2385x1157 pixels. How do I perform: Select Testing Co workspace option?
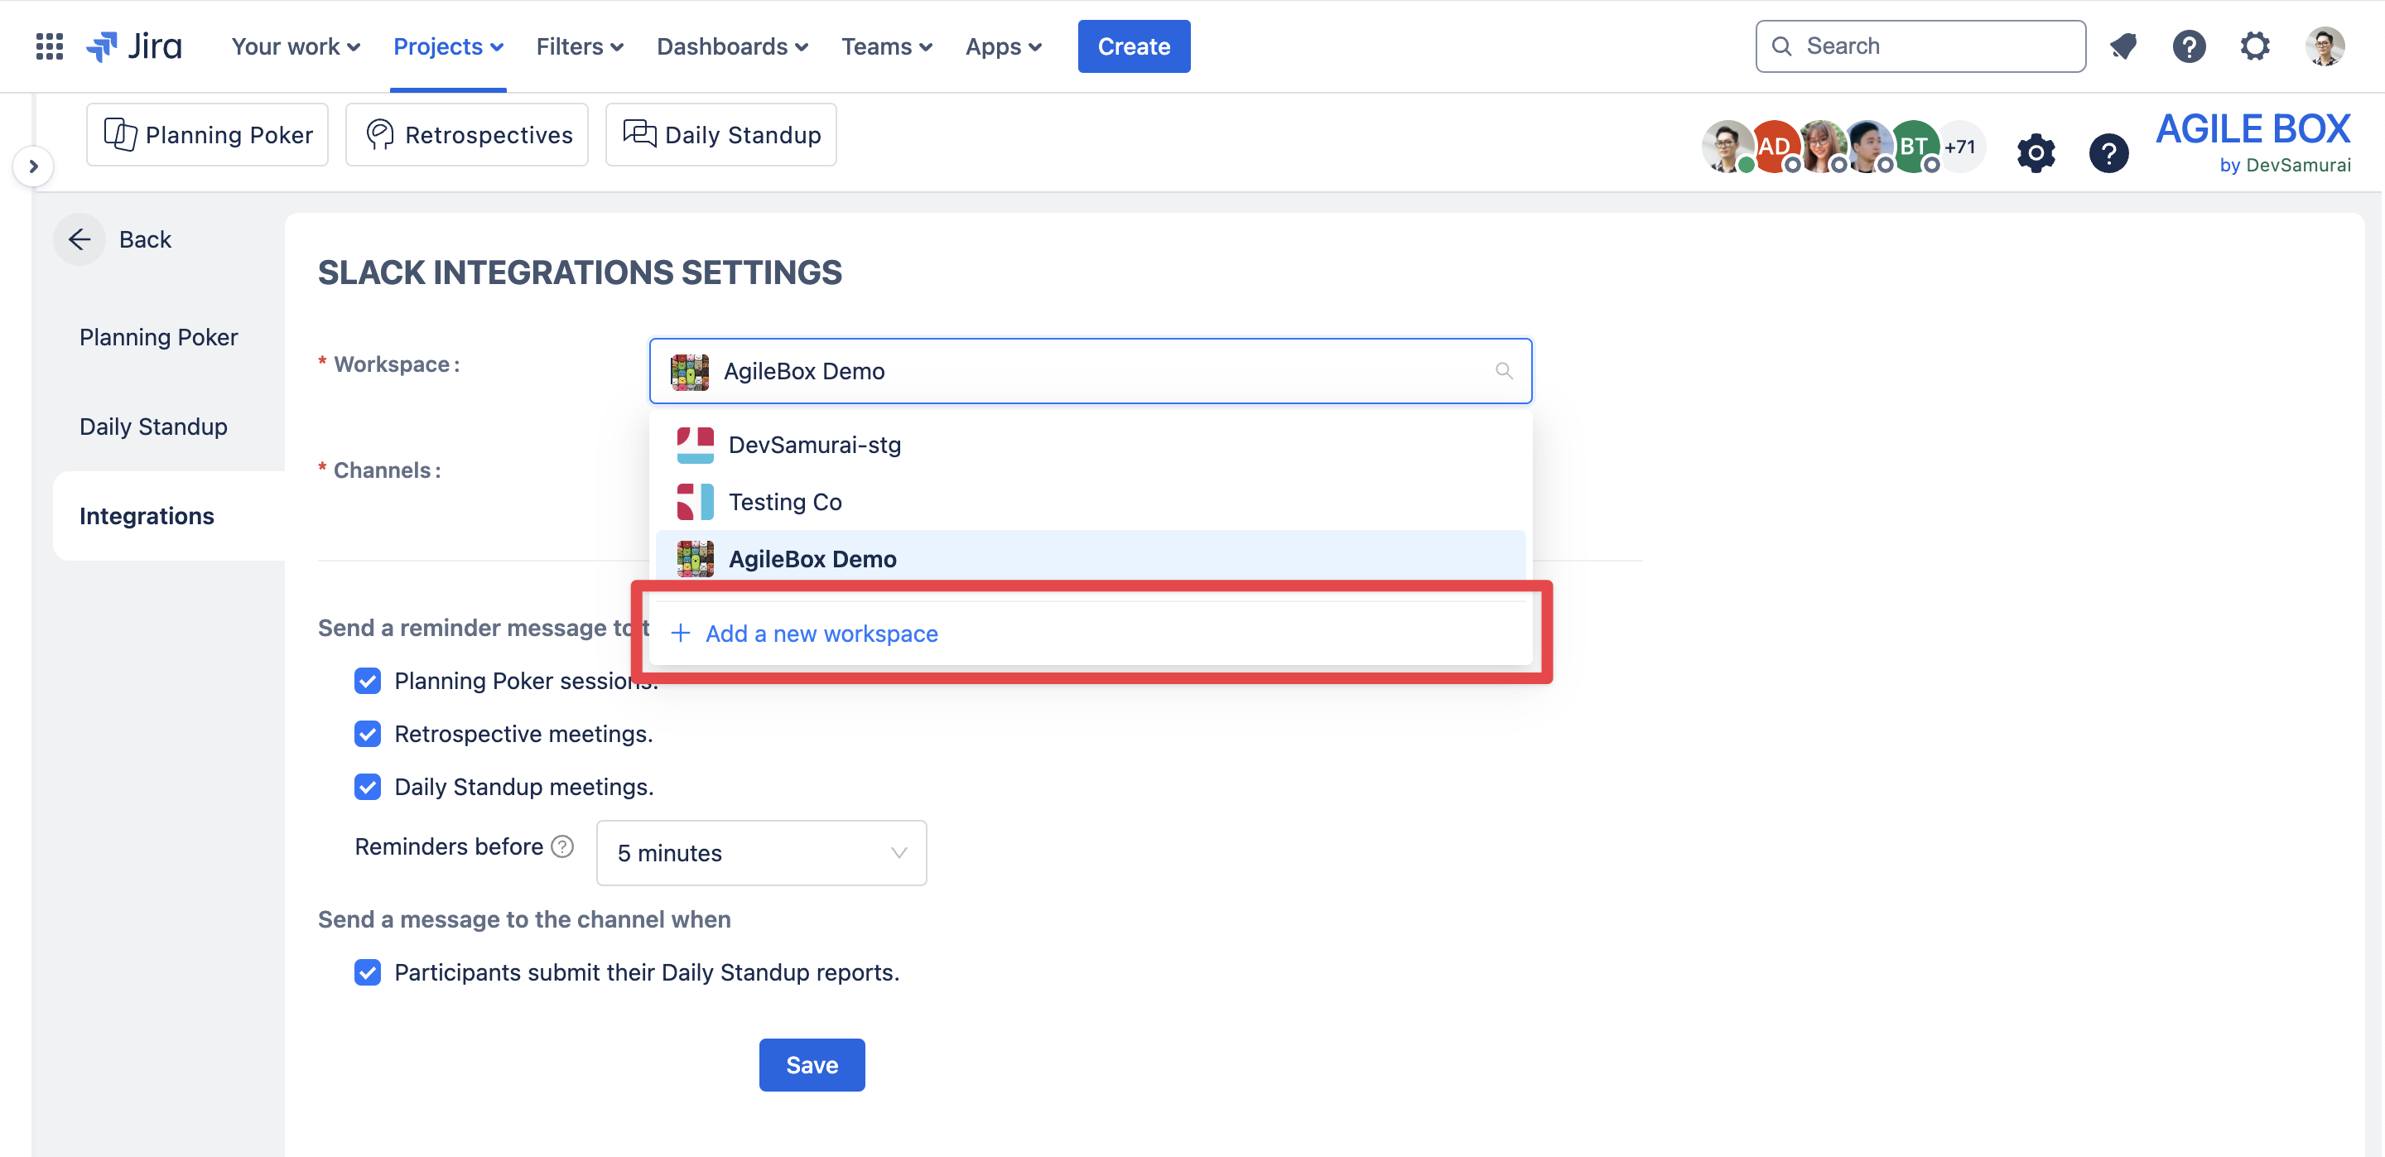pos(785,502)
